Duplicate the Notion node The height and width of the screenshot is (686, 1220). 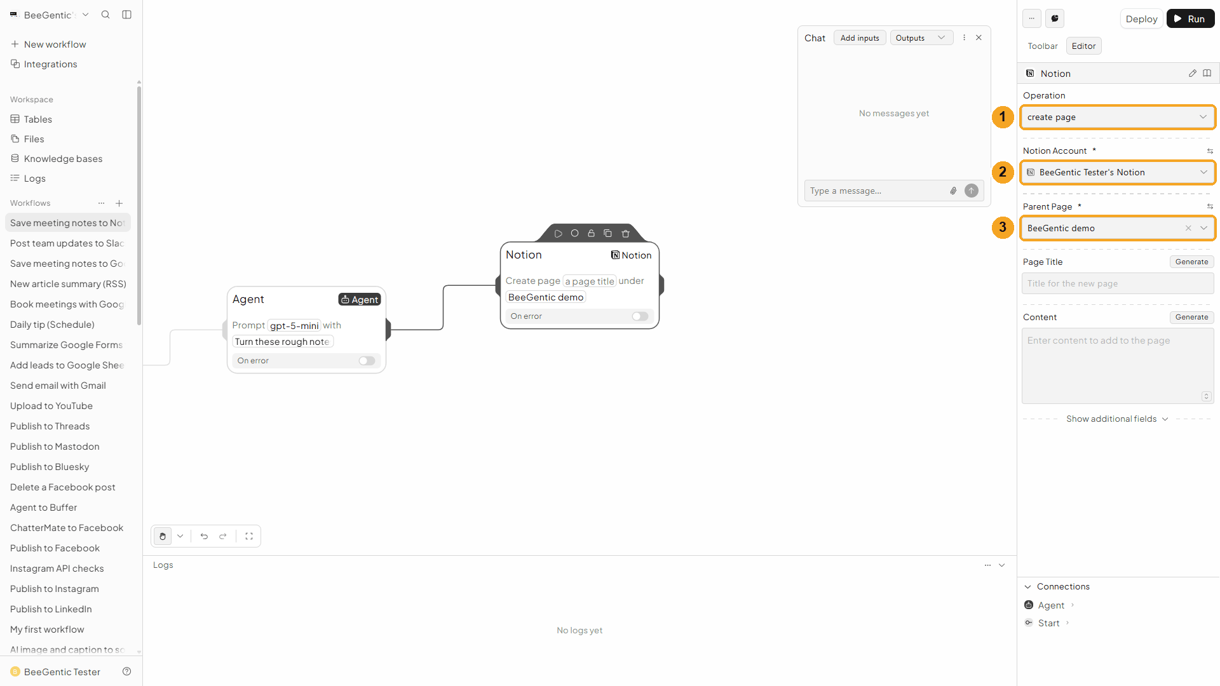tap(607, 233)
